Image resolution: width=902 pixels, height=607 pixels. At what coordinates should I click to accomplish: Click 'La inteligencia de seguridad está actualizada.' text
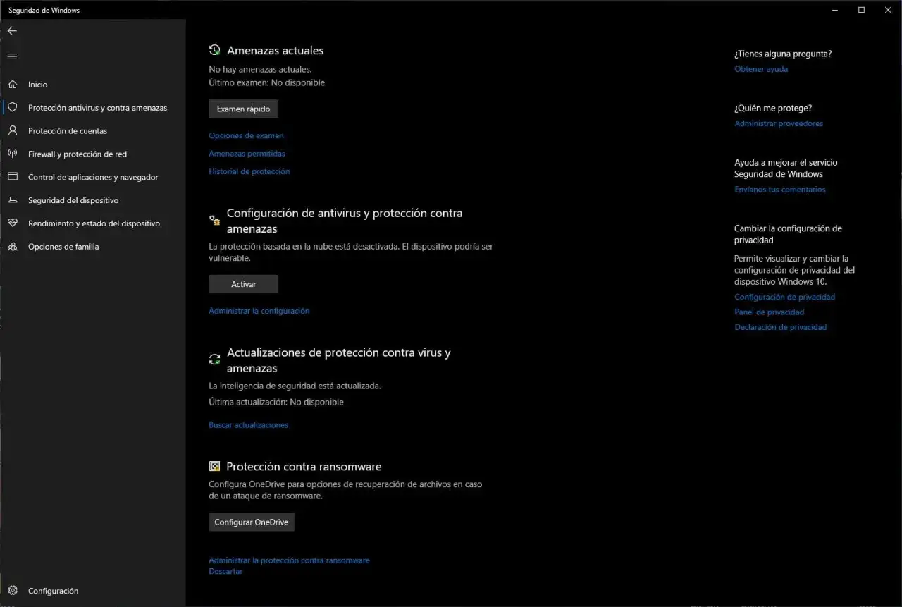(295, 386)
